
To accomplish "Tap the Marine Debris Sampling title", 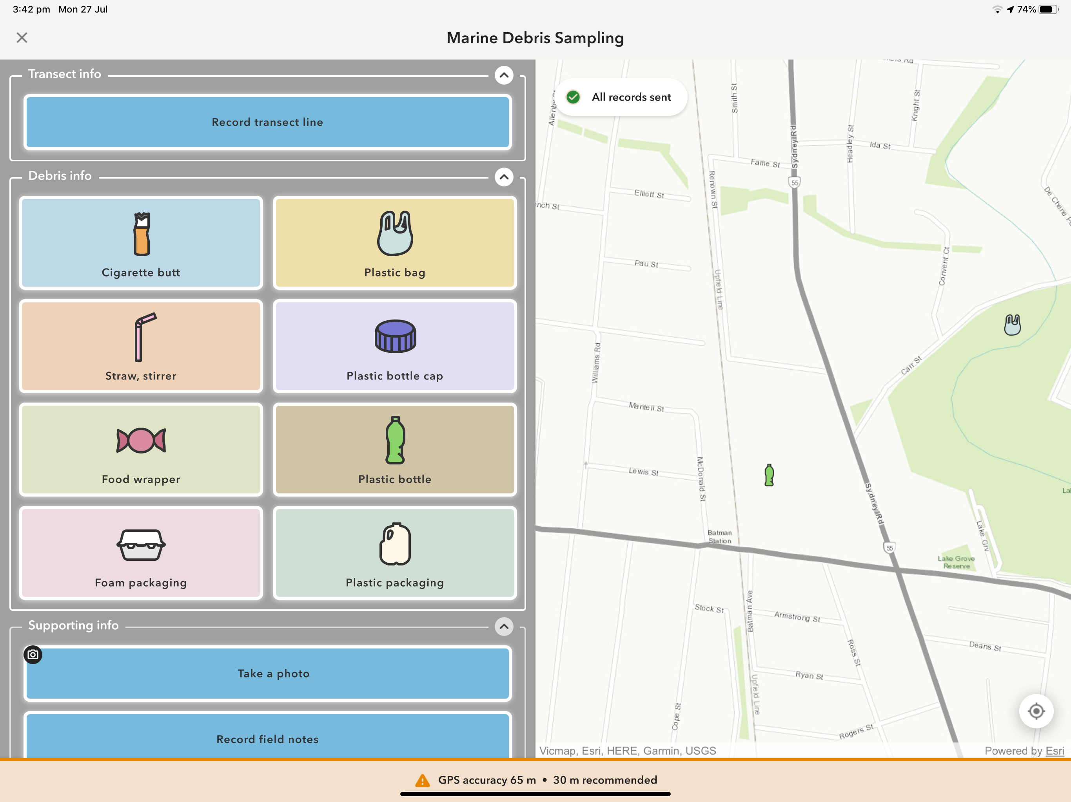I will (535, 38).
